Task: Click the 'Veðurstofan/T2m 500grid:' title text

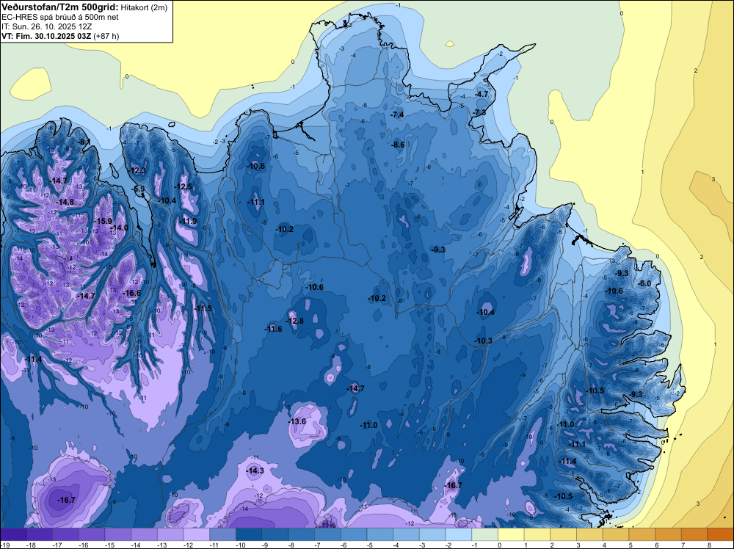Action: [x=60, y=7]
